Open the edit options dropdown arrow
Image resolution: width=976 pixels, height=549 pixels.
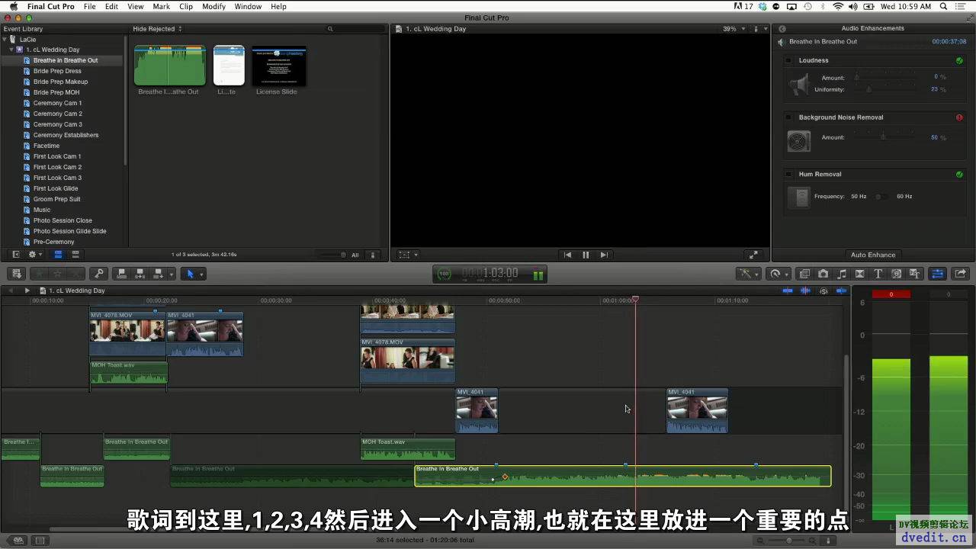pos(171,274)
